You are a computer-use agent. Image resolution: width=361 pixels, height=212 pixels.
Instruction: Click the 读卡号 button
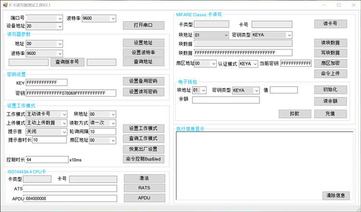pos(330,24)
